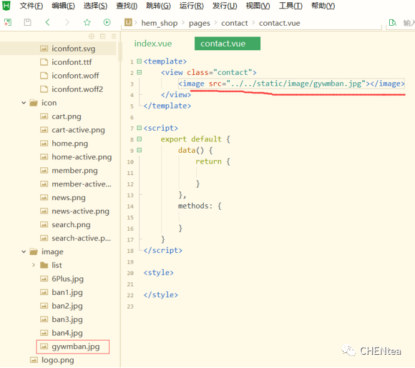Click the HBuilderX logo icon

(6, 5)
